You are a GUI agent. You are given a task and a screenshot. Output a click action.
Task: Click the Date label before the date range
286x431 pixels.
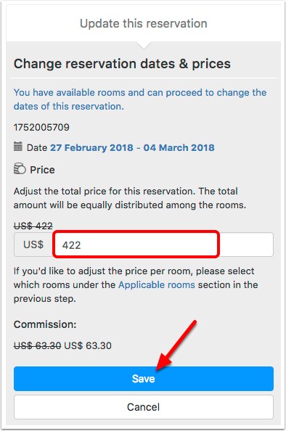[37, 147]
